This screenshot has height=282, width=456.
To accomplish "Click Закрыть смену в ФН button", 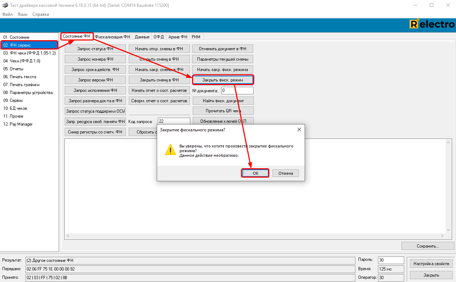I will pyautogui.click(x=159, y=80).
